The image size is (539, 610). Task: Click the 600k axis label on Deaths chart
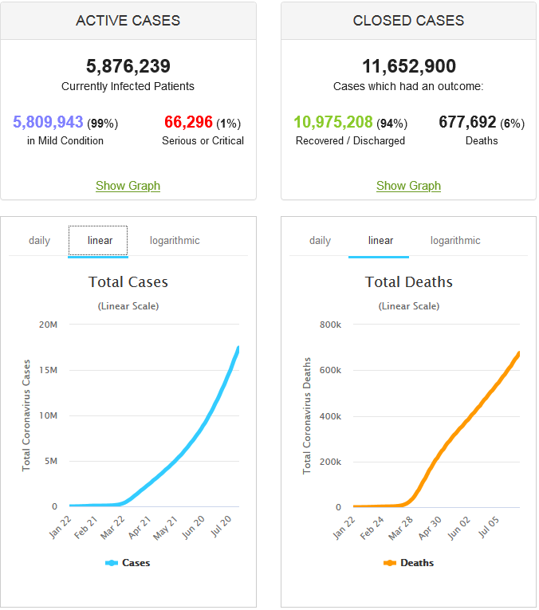pyautogui.click(x=330, y=370)
